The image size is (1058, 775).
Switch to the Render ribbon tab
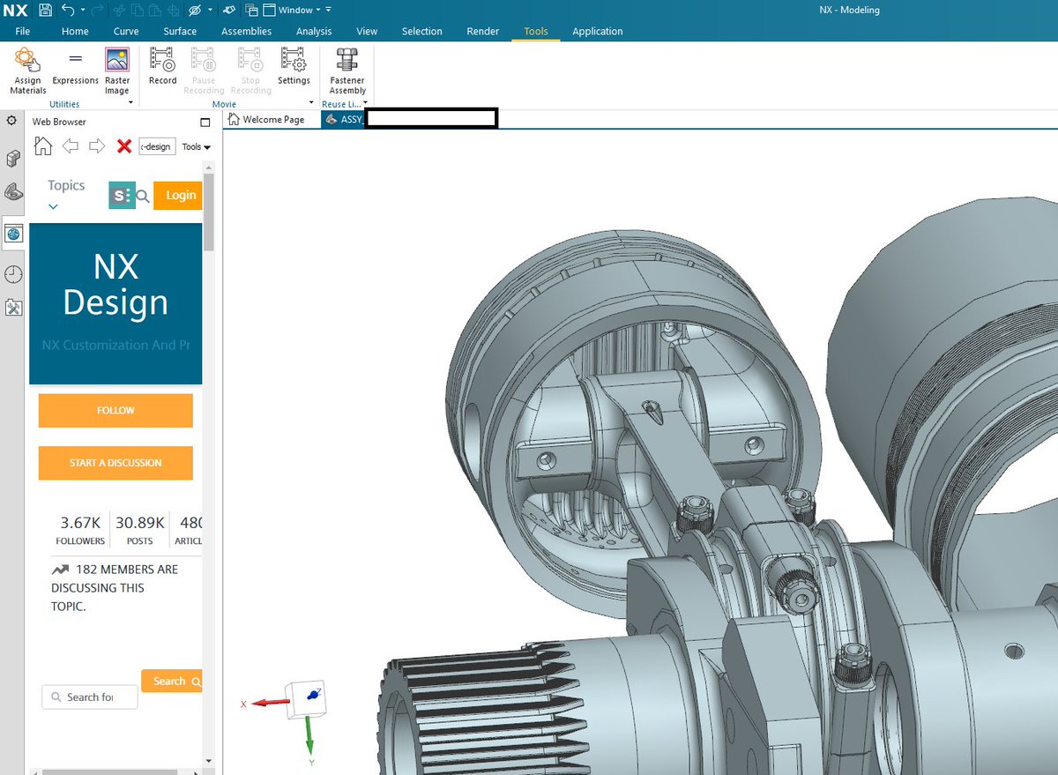pyautogui.click(x=483, y=31)
